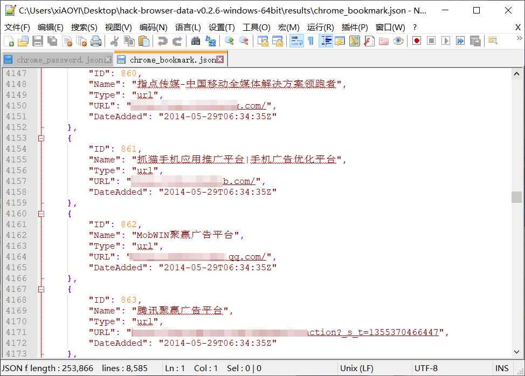
Task: Open the 工具(O) menu
Action: coord(257,28)
